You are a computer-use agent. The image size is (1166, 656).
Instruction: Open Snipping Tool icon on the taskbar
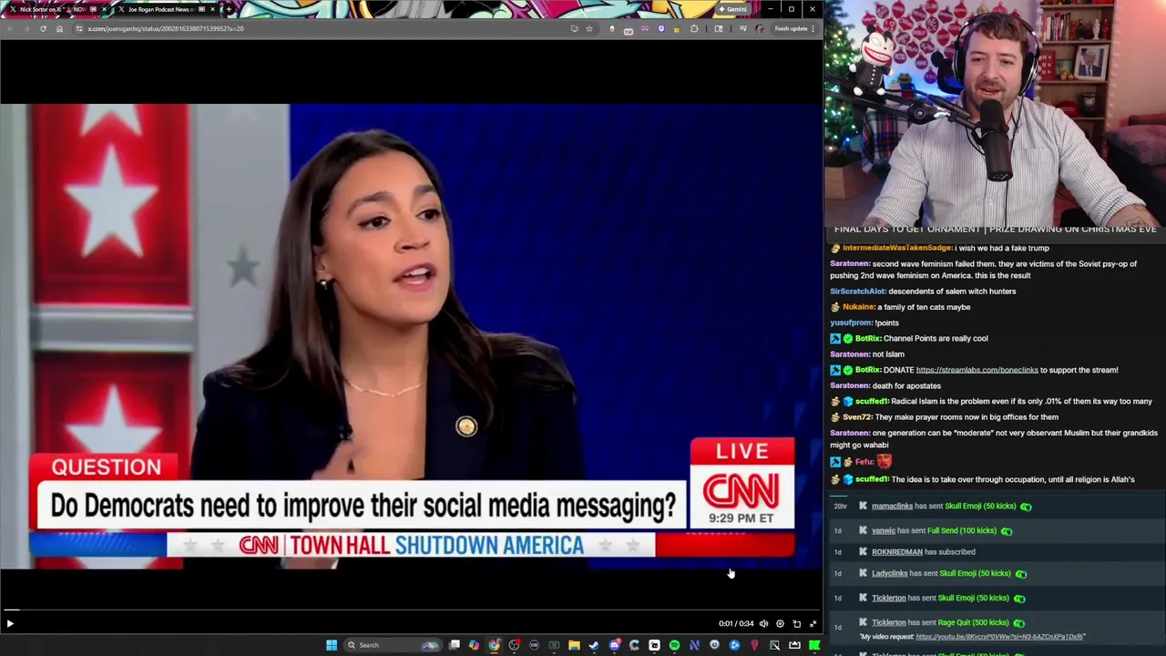click(774, 645)
